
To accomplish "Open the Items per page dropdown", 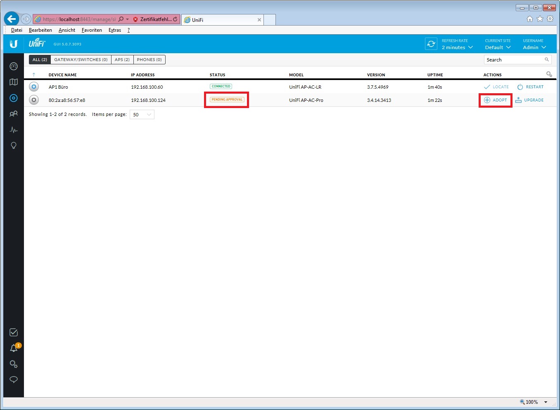I will point(142,115).
